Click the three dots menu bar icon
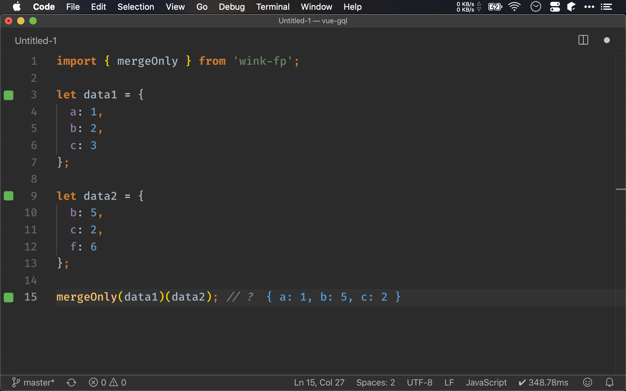Screen dimensions: 626x391 (x=589, y=7)
